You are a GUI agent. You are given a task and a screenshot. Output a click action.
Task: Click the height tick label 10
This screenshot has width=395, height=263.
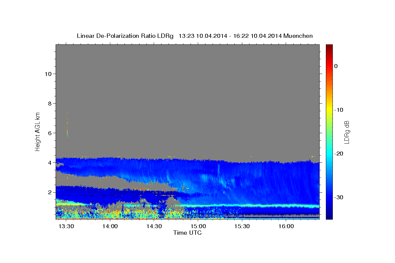[x=48, y=74]
